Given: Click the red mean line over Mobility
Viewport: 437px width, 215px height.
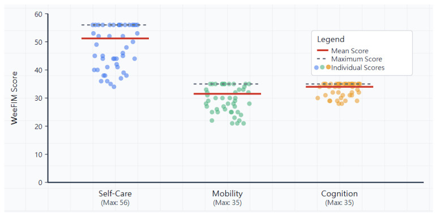Looking at the screenshot, I should point(227,94).
